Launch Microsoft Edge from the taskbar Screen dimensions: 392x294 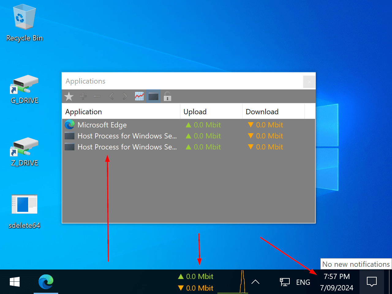[x=46, y=282]
